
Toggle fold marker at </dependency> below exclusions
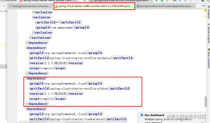(x=17, y=43)
